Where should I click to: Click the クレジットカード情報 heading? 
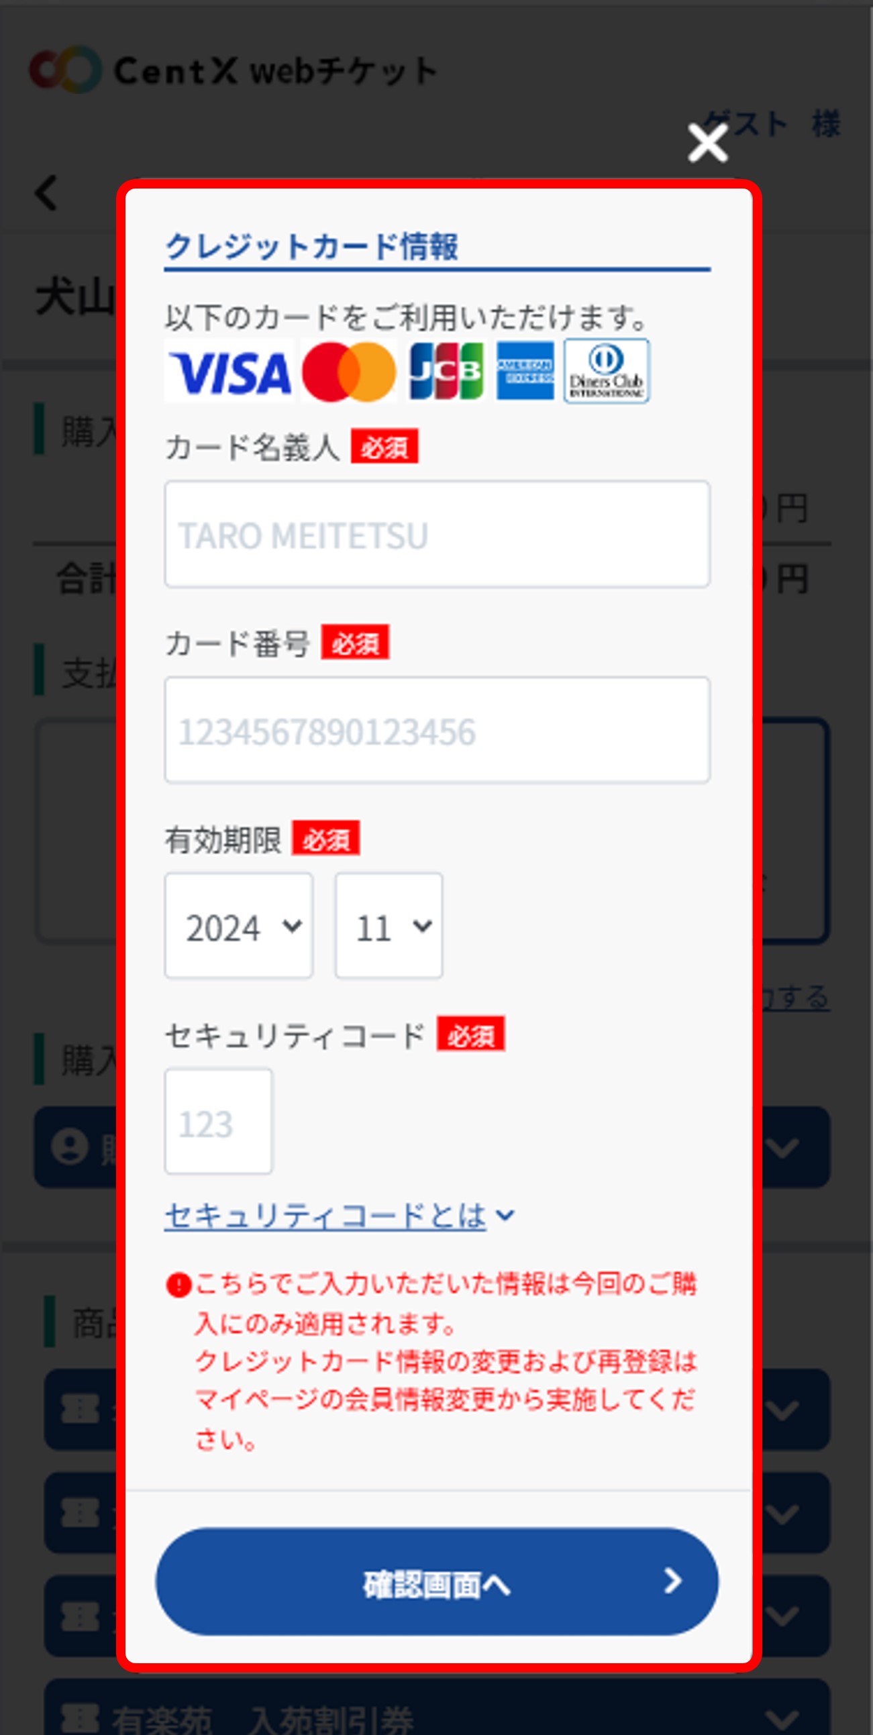point(312,246)
